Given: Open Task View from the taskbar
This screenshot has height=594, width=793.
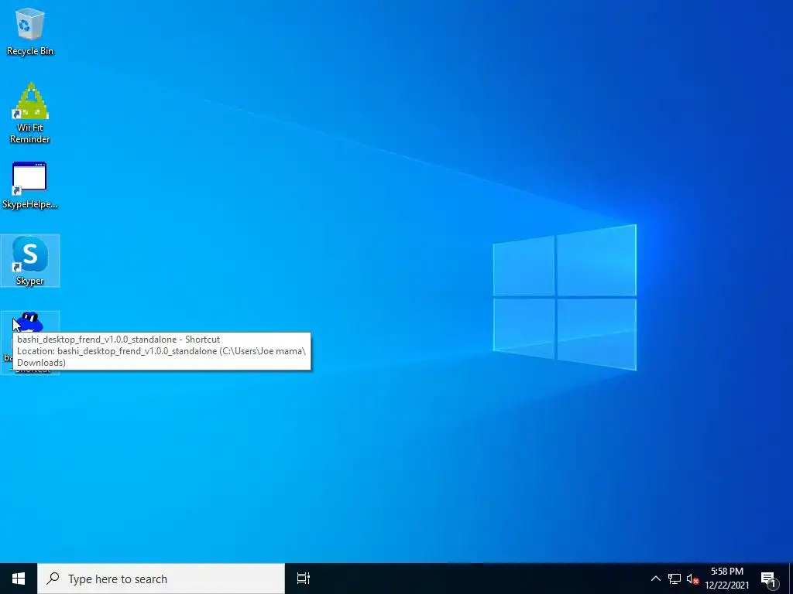Looking at the screenshot, I should pos(303,579).
